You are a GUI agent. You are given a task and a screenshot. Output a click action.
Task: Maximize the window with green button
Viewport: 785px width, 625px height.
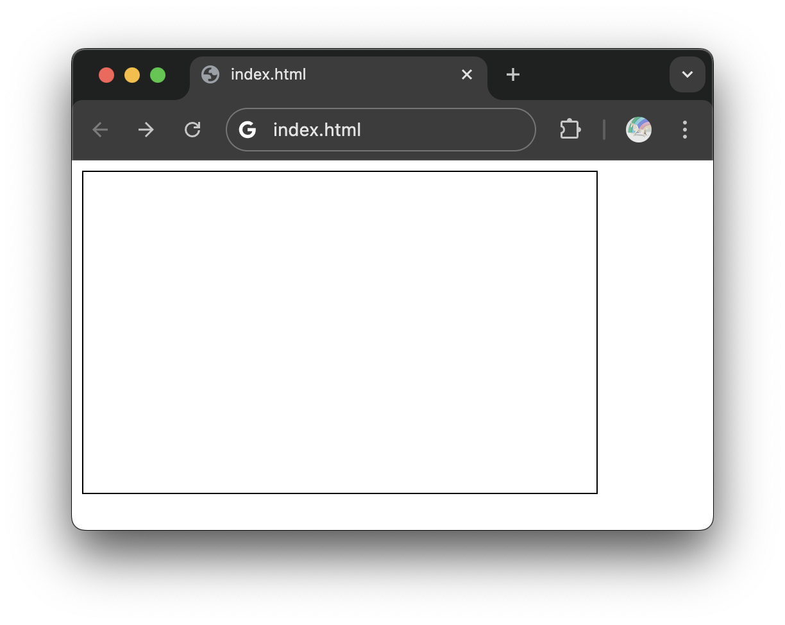158,75
